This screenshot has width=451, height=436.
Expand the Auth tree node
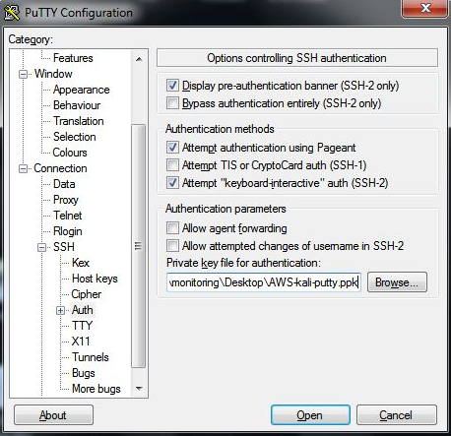(60, 310)
